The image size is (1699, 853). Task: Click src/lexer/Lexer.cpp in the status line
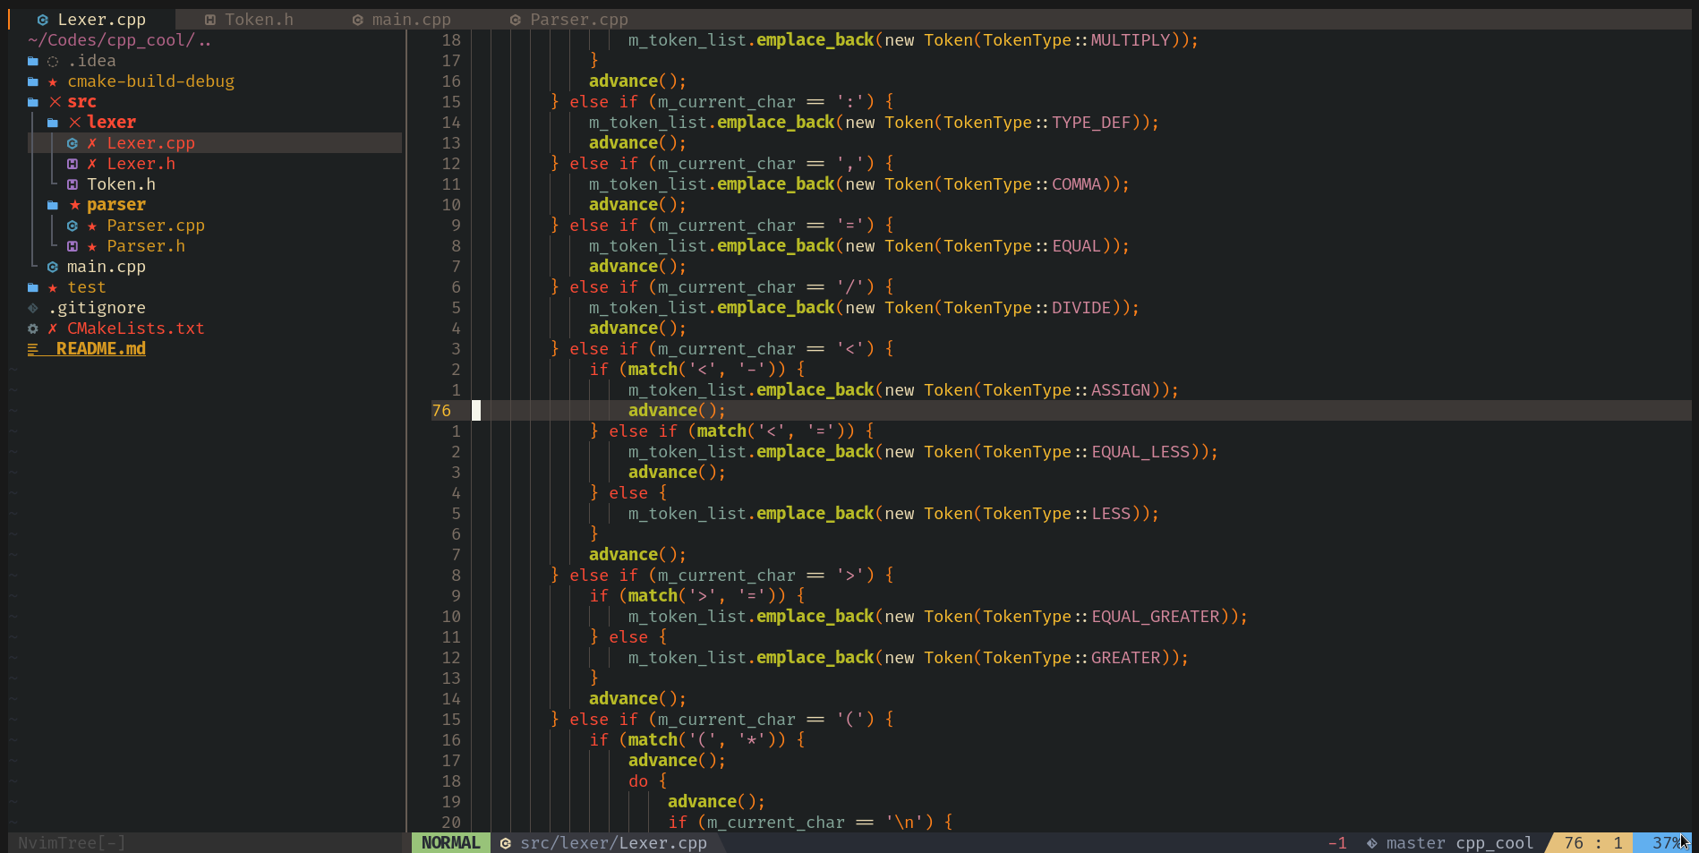pyautogui.click(x=613, y=843)
